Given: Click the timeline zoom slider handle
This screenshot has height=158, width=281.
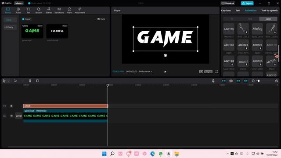Looking at the screenshot, I should pos(259,81).
